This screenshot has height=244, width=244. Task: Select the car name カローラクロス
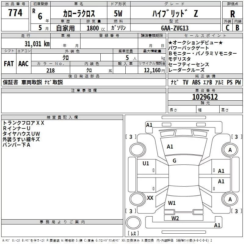(79, 14)
